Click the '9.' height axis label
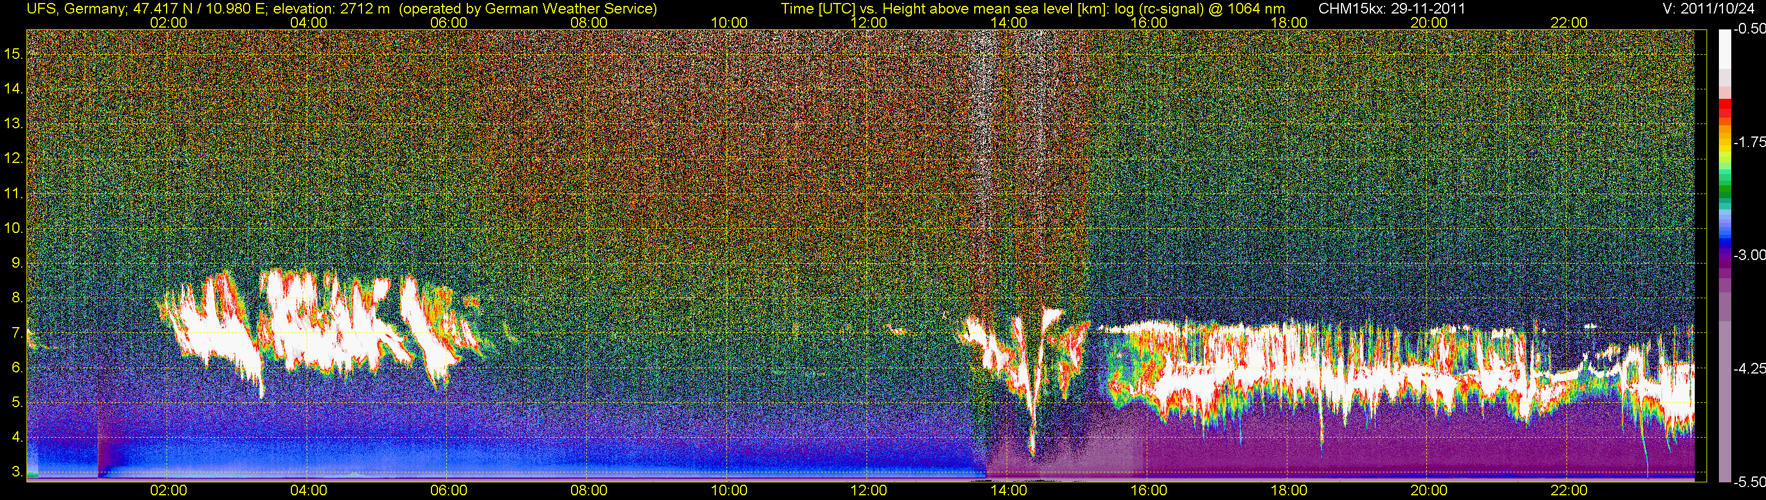 click(17, 263)
